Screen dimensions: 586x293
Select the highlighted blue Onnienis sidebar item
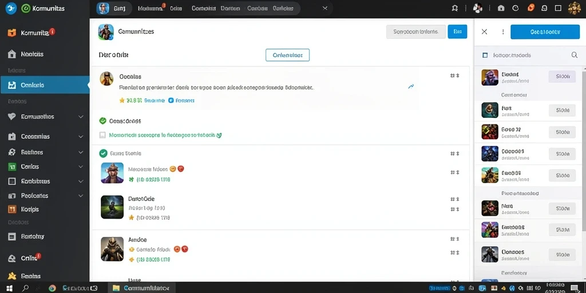[45, 85]
